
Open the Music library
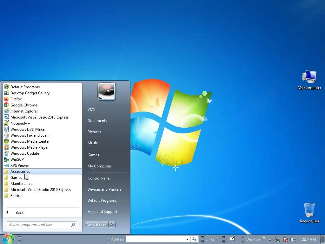pyautogui.click(x=107, y=143)
